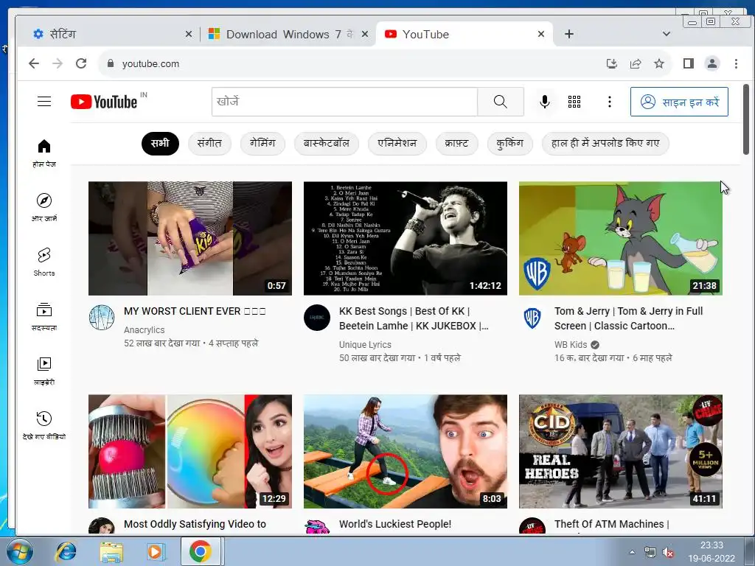The height and width of the screenshot is (566, 755).
Task: Open watch History icon in sidebar
Action: coord(44,419)
